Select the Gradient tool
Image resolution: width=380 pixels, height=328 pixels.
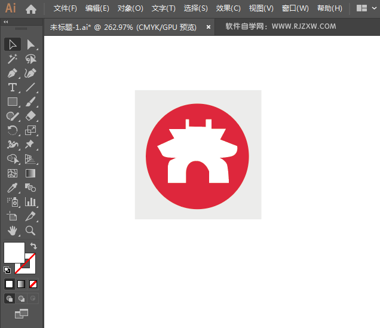30,173
